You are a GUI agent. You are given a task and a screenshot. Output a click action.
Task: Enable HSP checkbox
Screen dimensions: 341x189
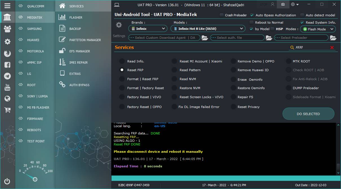point(272,29)
